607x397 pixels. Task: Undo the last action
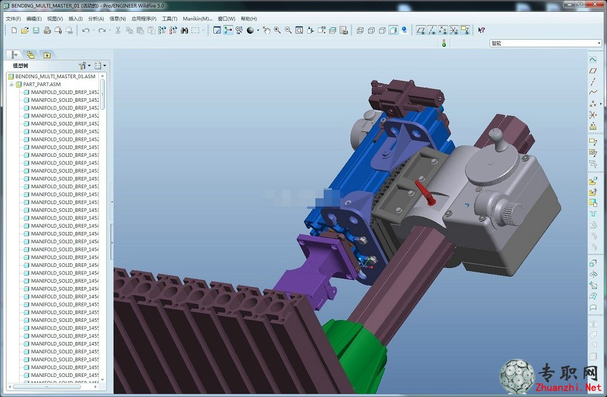point(85,30)
